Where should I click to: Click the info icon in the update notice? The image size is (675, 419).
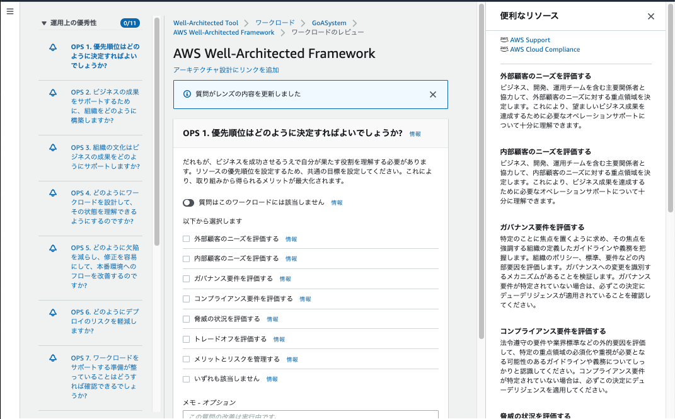click(x=187, y=94)
